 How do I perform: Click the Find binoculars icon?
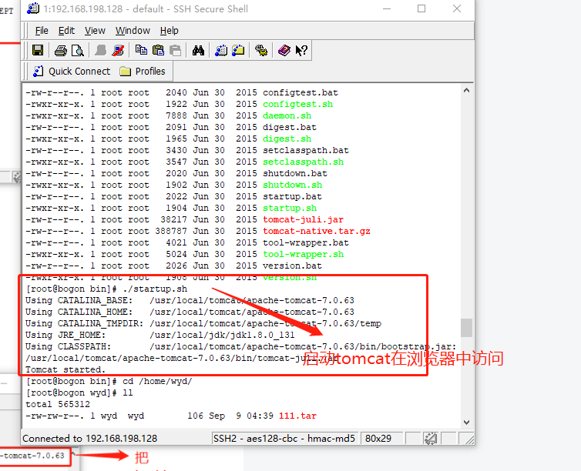click(198, 50)
